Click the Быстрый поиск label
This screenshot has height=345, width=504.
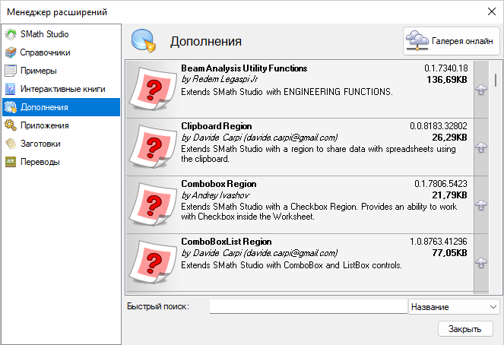click(x=158, y=306)
